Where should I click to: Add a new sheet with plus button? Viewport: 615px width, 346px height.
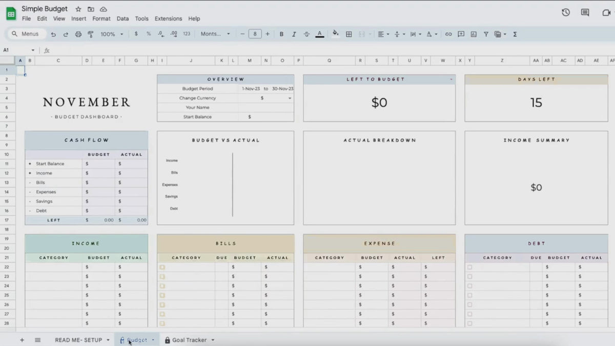pyautogui.click(x=22, y=340)
